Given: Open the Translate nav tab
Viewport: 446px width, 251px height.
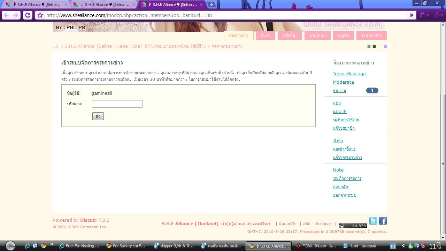Looking at the screenshot, I should 371,36.
